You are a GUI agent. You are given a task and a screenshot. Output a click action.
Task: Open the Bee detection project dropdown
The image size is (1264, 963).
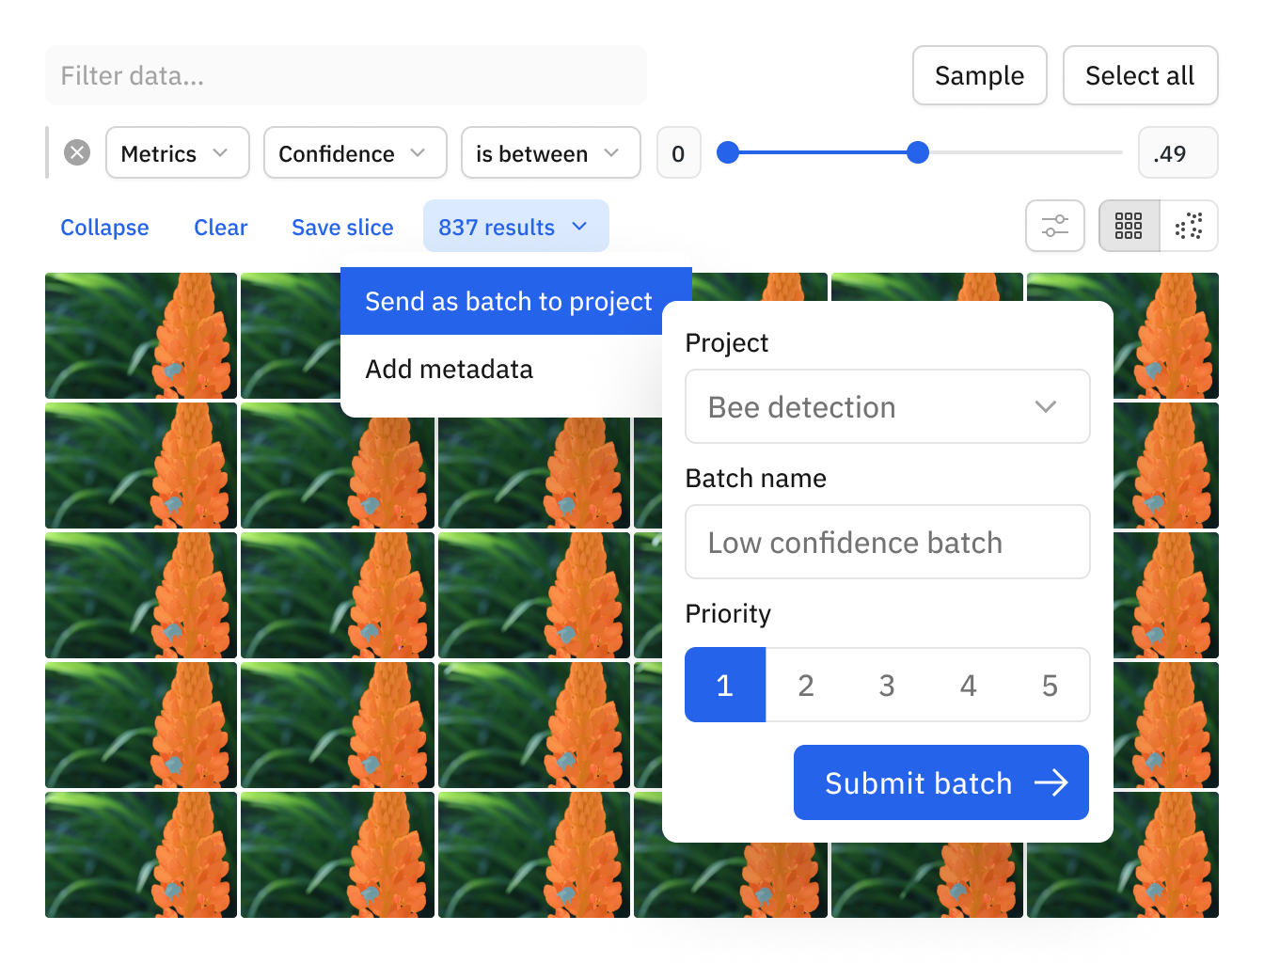[x=888, y=406]
